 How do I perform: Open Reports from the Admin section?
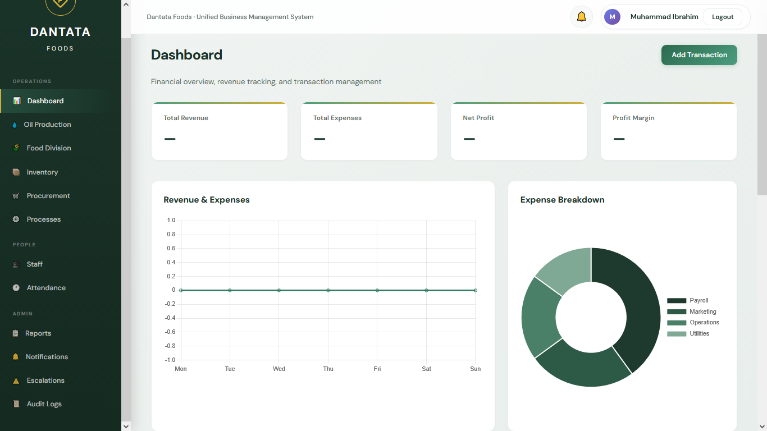click(x=61, y=333)
